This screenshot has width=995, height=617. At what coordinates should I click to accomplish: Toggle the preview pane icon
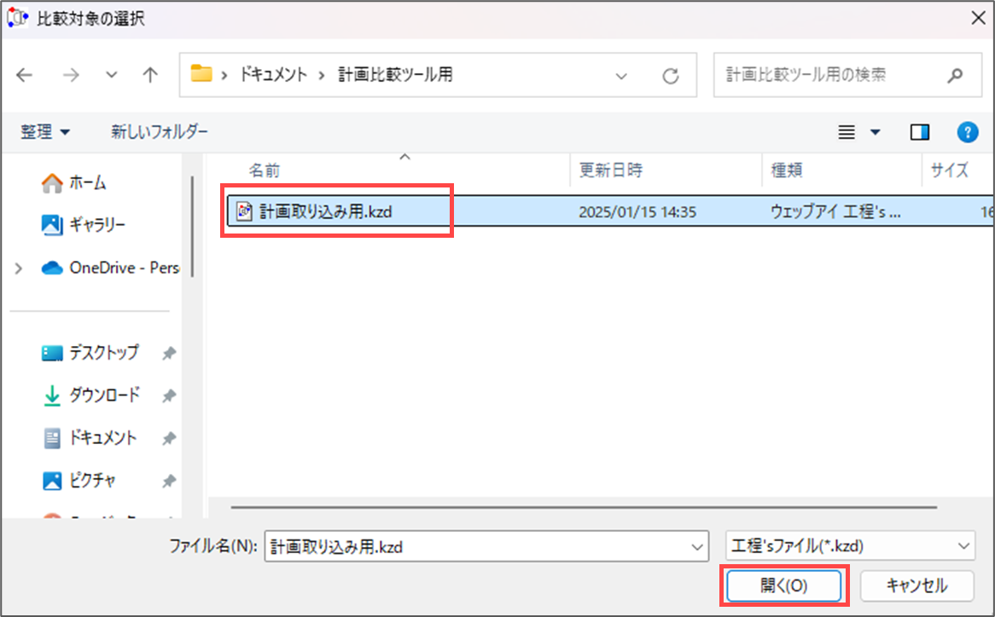click(x=920, y=132)
